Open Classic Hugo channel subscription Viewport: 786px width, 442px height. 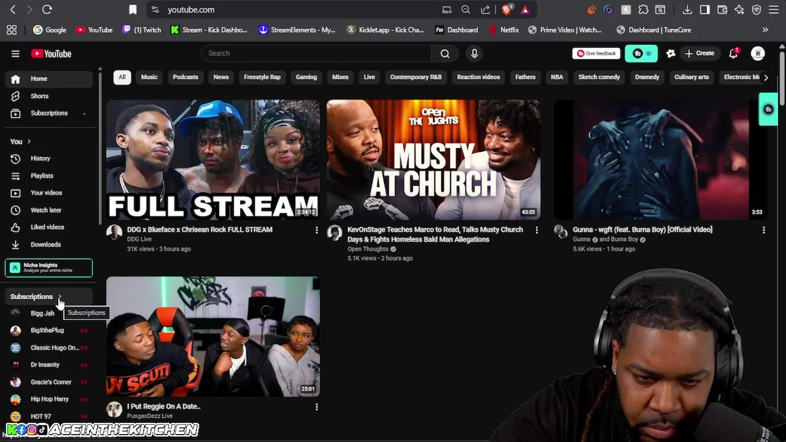(x=49, y=347)
